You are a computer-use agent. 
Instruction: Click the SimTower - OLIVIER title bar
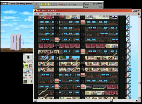click(83, 11)
